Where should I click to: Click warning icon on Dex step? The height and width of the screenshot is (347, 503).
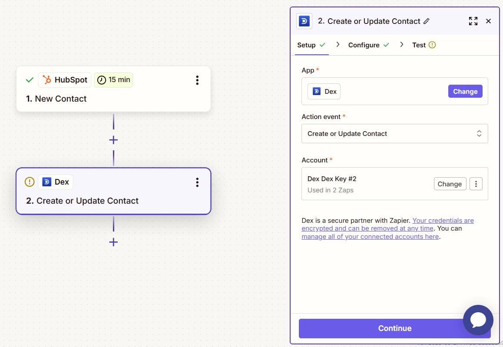30,182
